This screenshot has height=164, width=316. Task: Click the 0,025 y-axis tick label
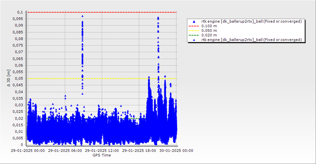(18, 112)
